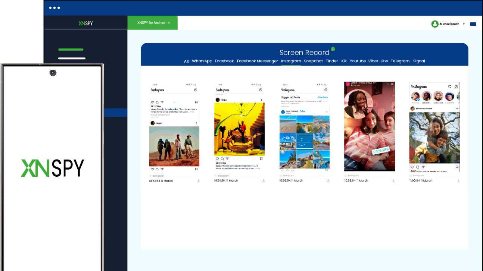Go to the Facebook Messenger tab

coord(258,61)
